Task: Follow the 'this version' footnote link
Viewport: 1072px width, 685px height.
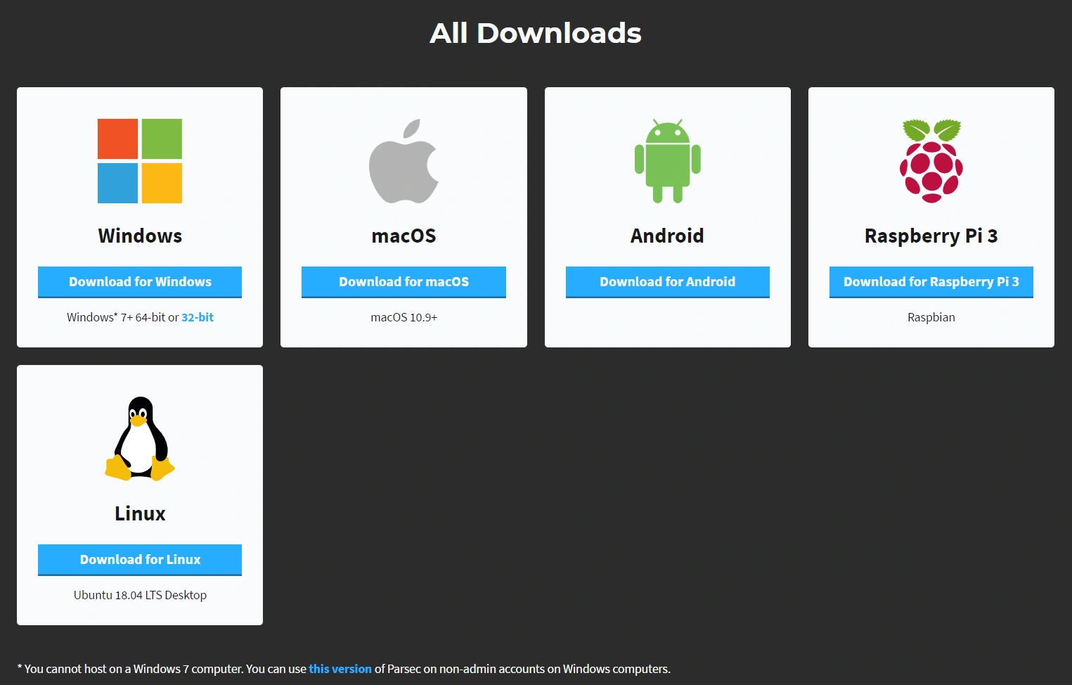Action: point(340,669)
